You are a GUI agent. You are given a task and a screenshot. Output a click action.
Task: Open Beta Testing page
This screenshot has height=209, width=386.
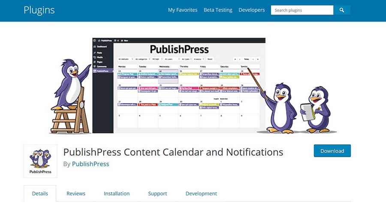pos(218,10)
